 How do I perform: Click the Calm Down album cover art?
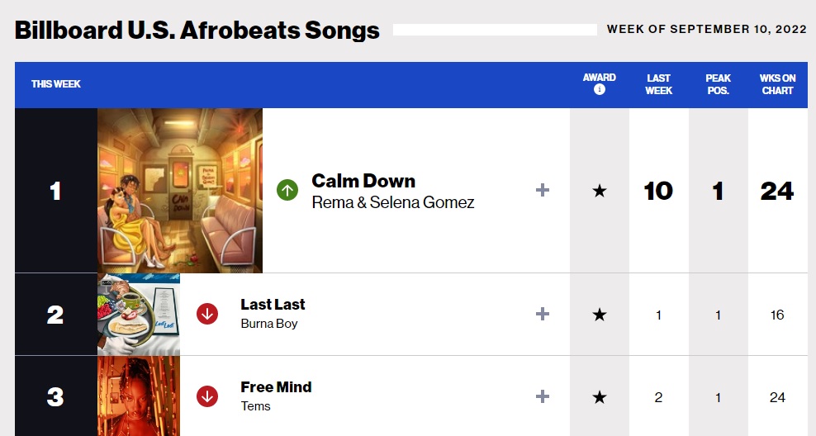[180, 191]
